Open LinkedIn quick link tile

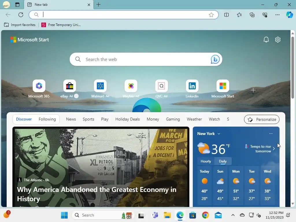(x=192, y=89)
